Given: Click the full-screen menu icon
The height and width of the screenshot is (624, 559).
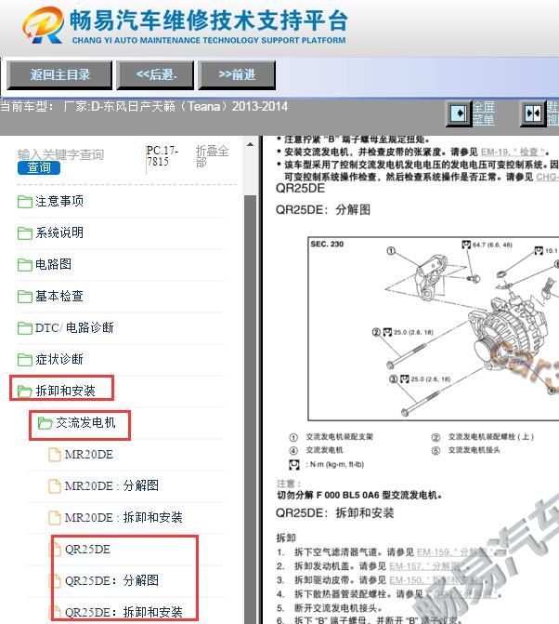Looking at the screenshot, I should pyautogui.click(x=459, y=113).
